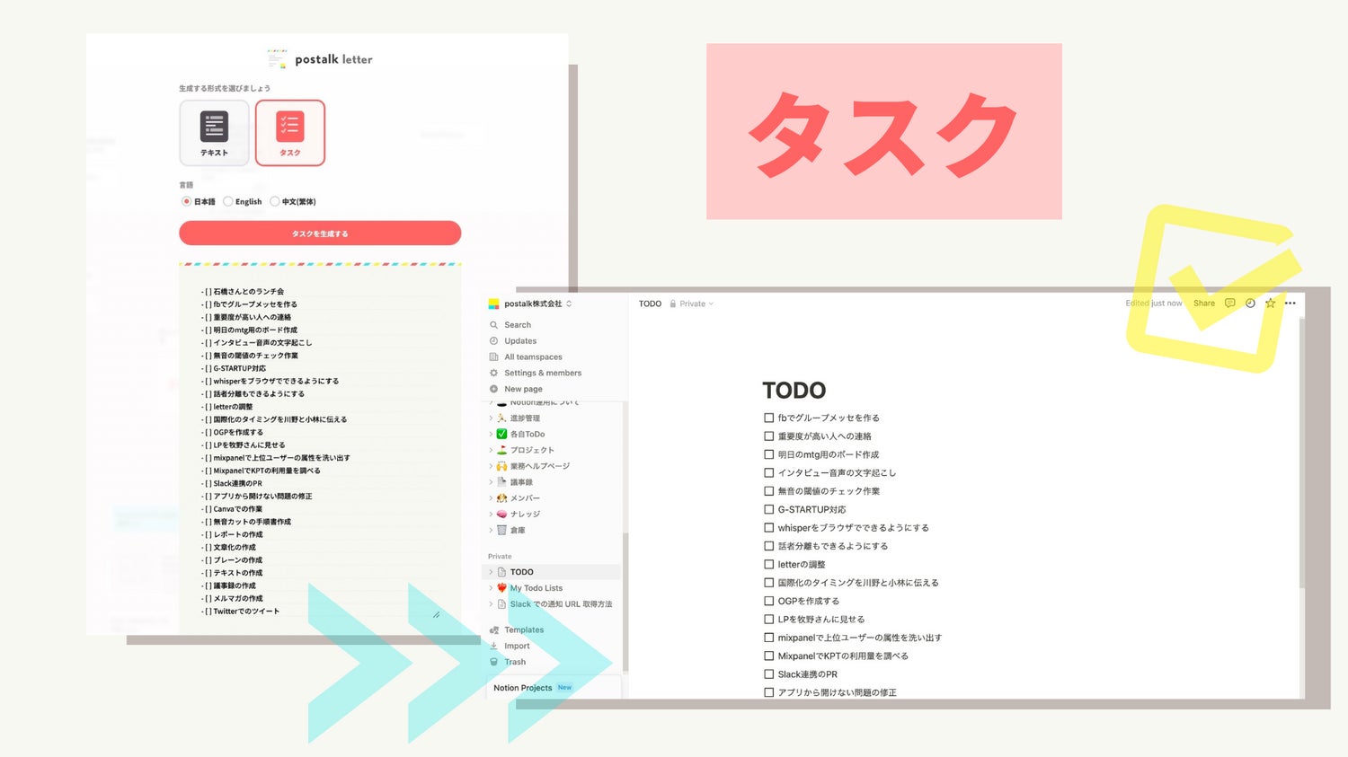Expand the ナレッジ page arrow
Screen dimensions: 1348x757
(x=491, y=515)
